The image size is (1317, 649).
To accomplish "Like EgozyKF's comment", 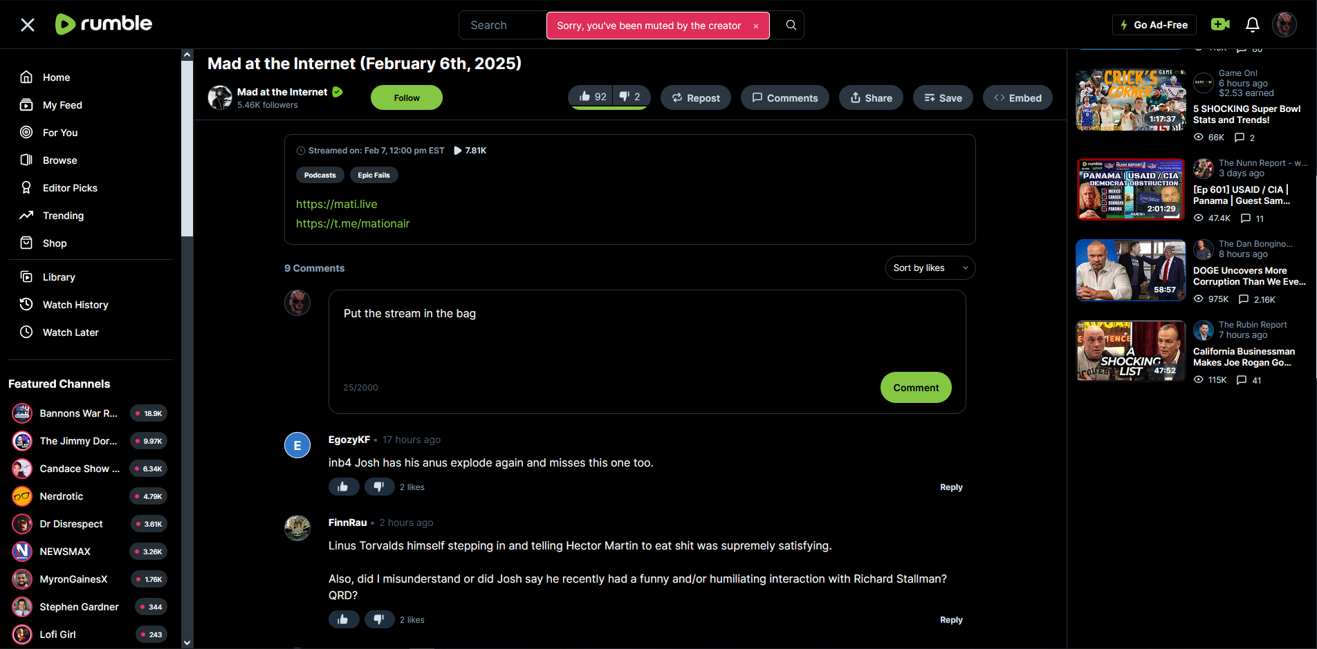I will 343,487.
